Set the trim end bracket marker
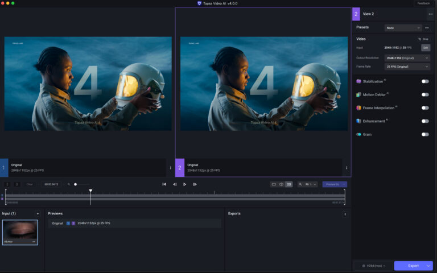The image size is (437, 273). pos(17,184)
